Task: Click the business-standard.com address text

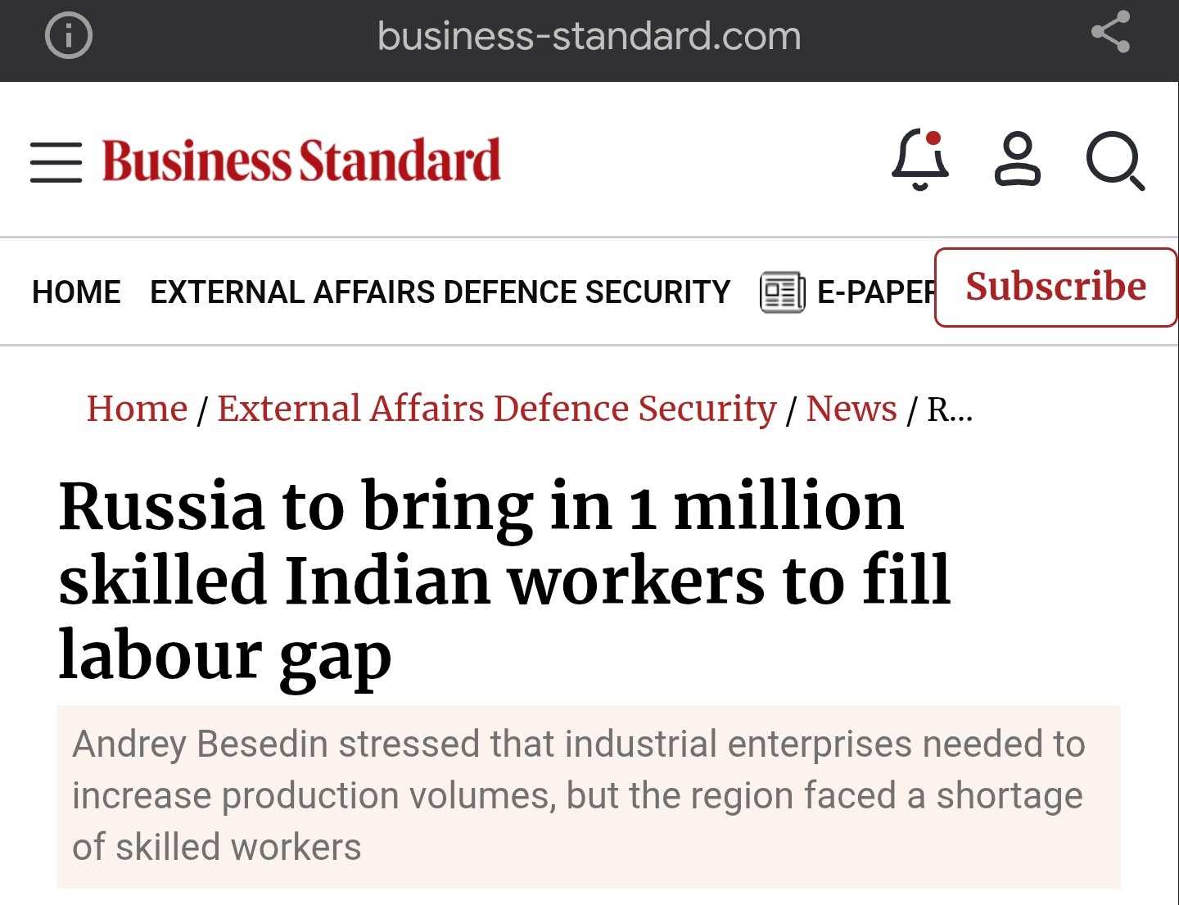Action: click(589, 36)
